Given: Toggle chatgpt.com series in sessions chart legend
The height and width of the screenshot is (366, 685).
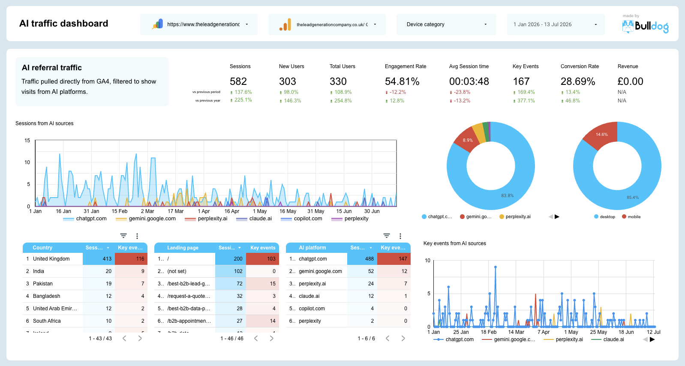Looking at the screenshot, I should (85, 219).
